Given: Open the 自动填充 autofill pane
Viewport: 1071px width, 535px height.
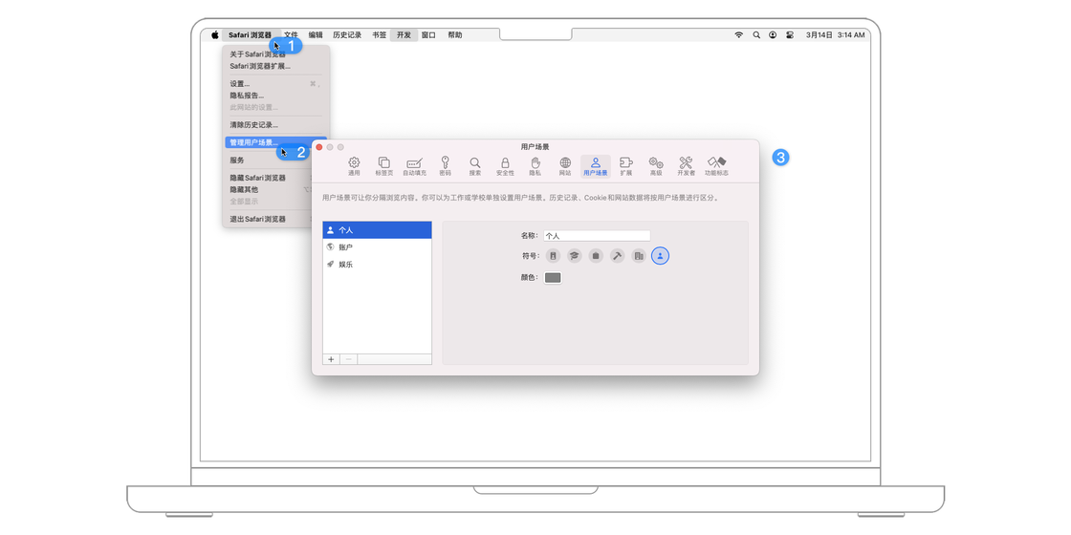Looking at the screenshot, I should [414, 166].
